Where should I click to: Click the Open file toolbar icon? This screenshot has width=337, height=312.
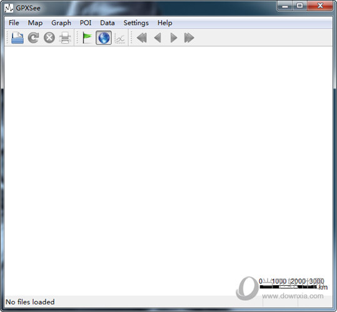coord(18,38)
